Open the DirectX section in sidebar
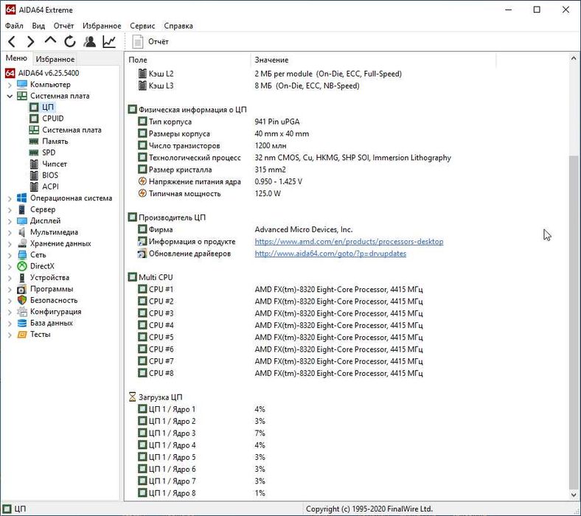 click(42, 266)
